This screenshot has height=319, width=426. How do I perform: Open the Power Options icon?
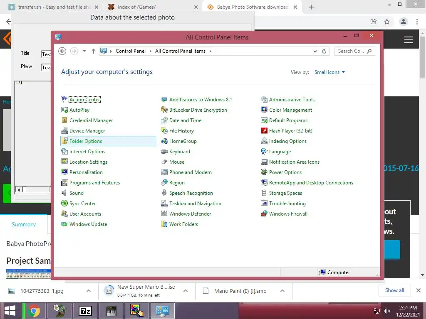(264, 172)
